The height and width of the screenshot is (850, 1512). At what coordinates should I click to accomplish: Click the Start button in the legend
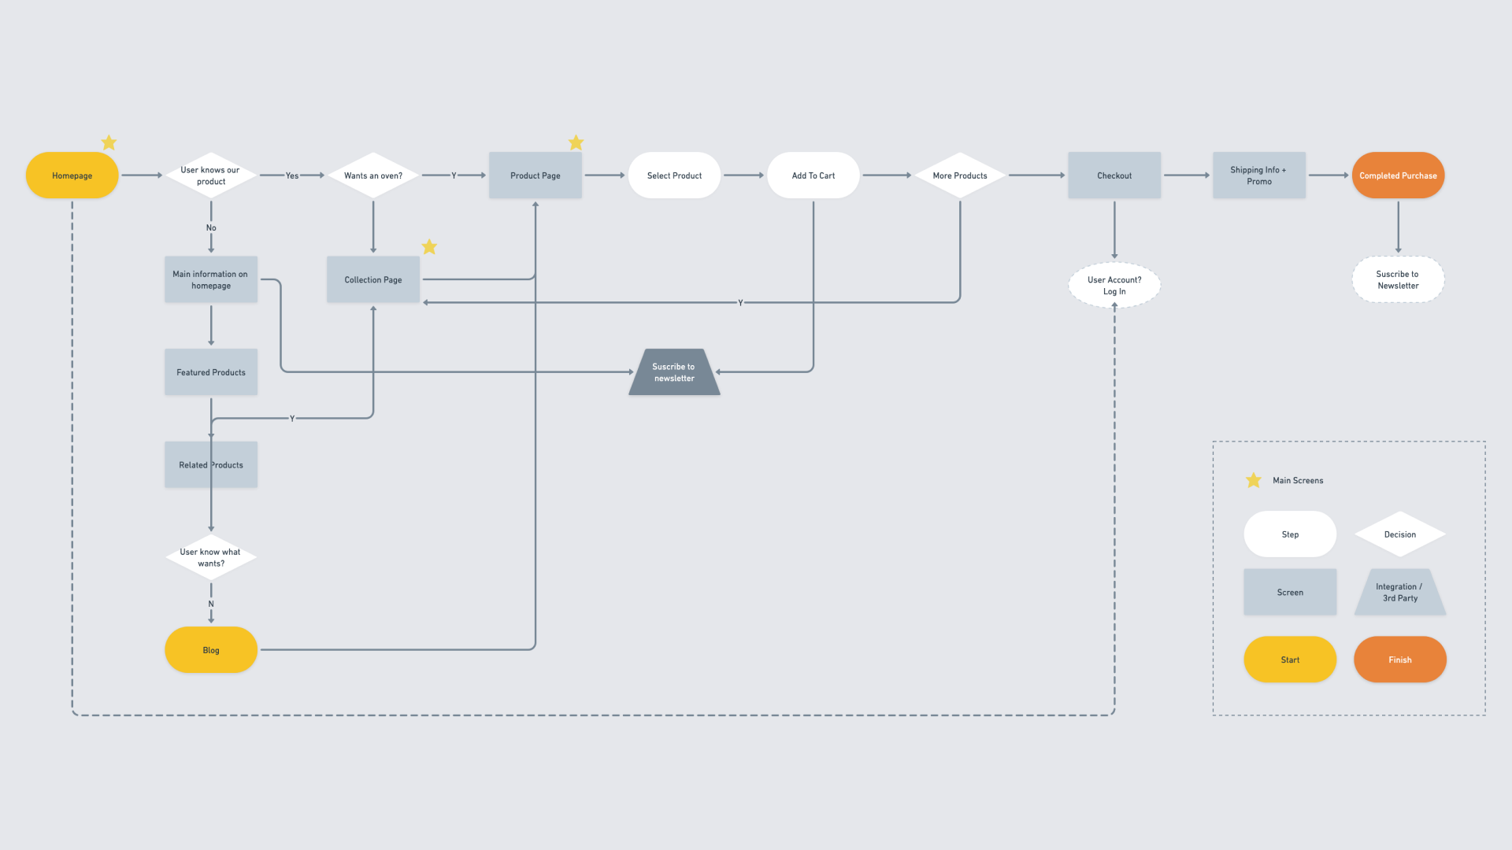(x=1290, y=659)
